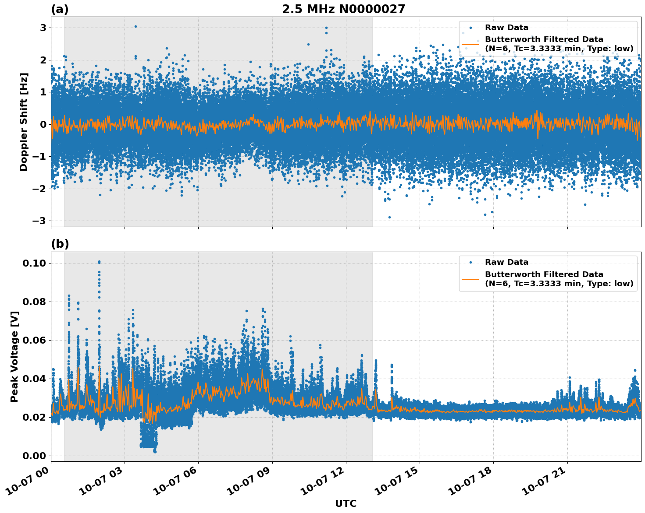645x513 pixels.
Task: Click the title 2.5 MHz N0000027
Action: click(344, 8)
